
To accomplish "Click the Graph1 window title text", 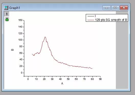I will [15, 8].
